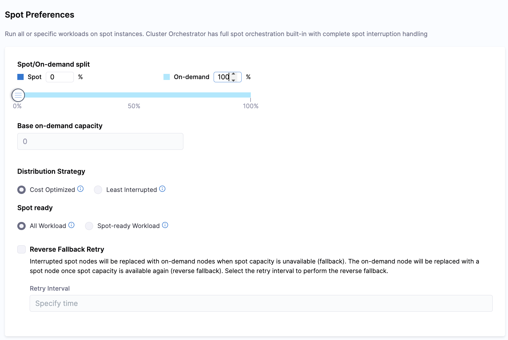
Task: Increase On-demand percentage with up arrow
Action: (x=234, y=74)
